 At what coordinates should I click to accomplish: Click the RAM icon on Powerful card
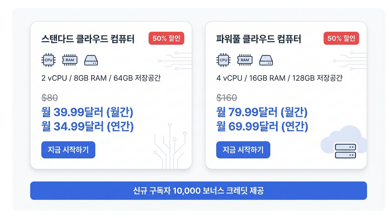point(245,60)
